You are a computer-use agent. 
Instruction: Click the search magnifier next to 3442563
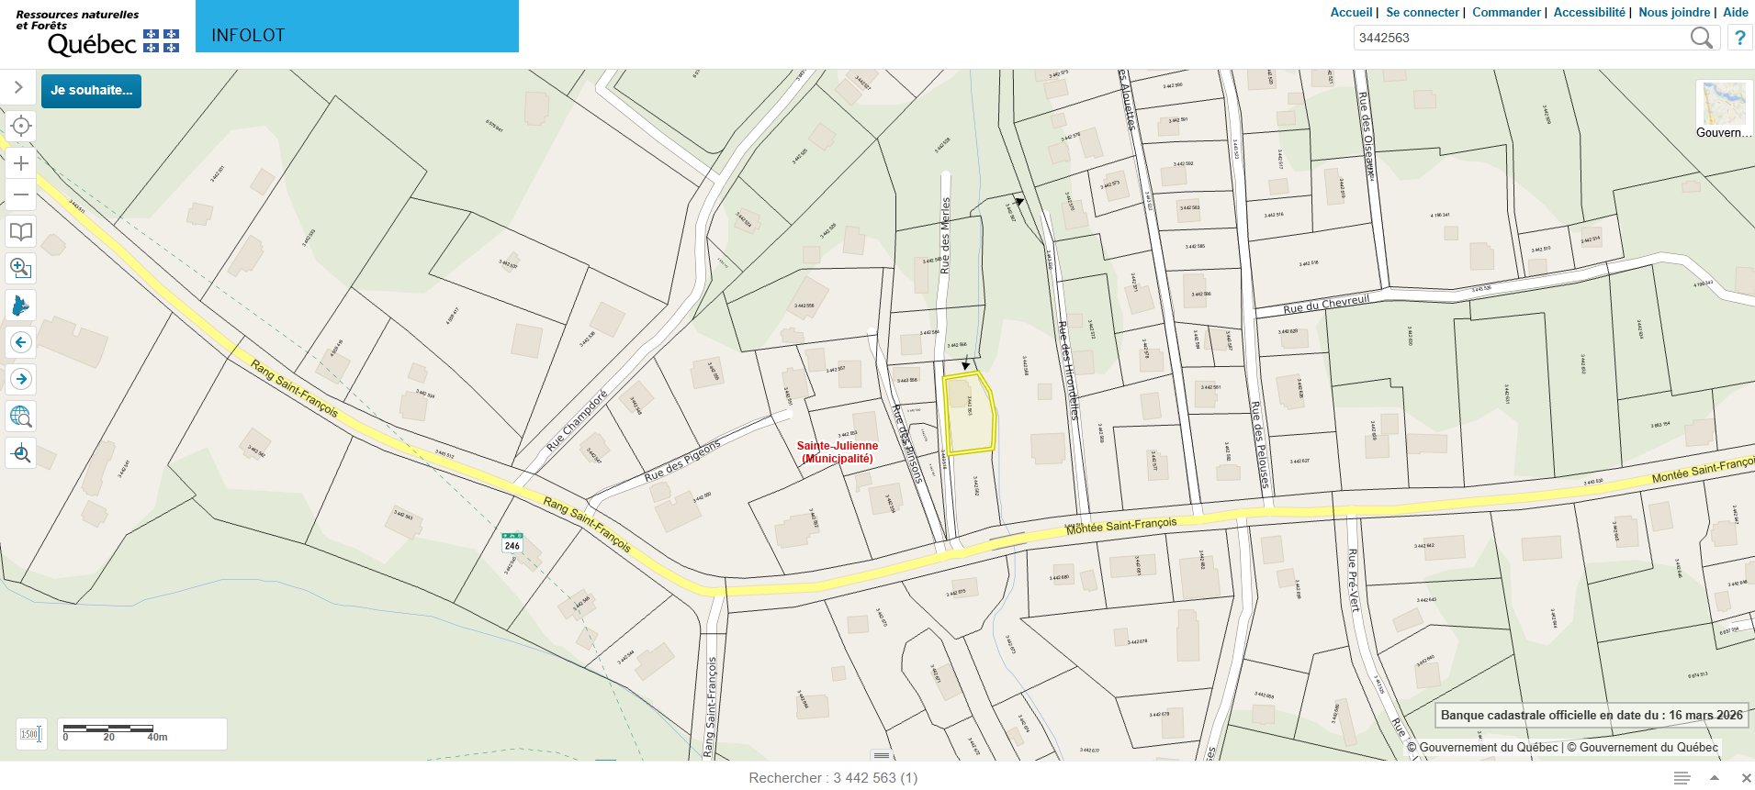point(1702,38)
